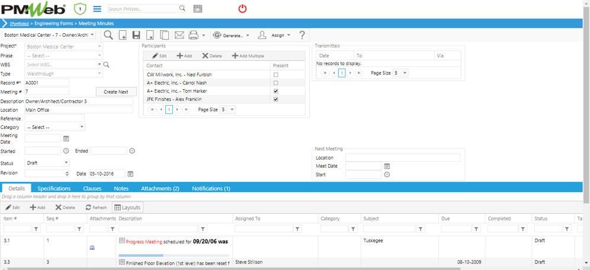Switch to the Clauses tab

point(92,188)
